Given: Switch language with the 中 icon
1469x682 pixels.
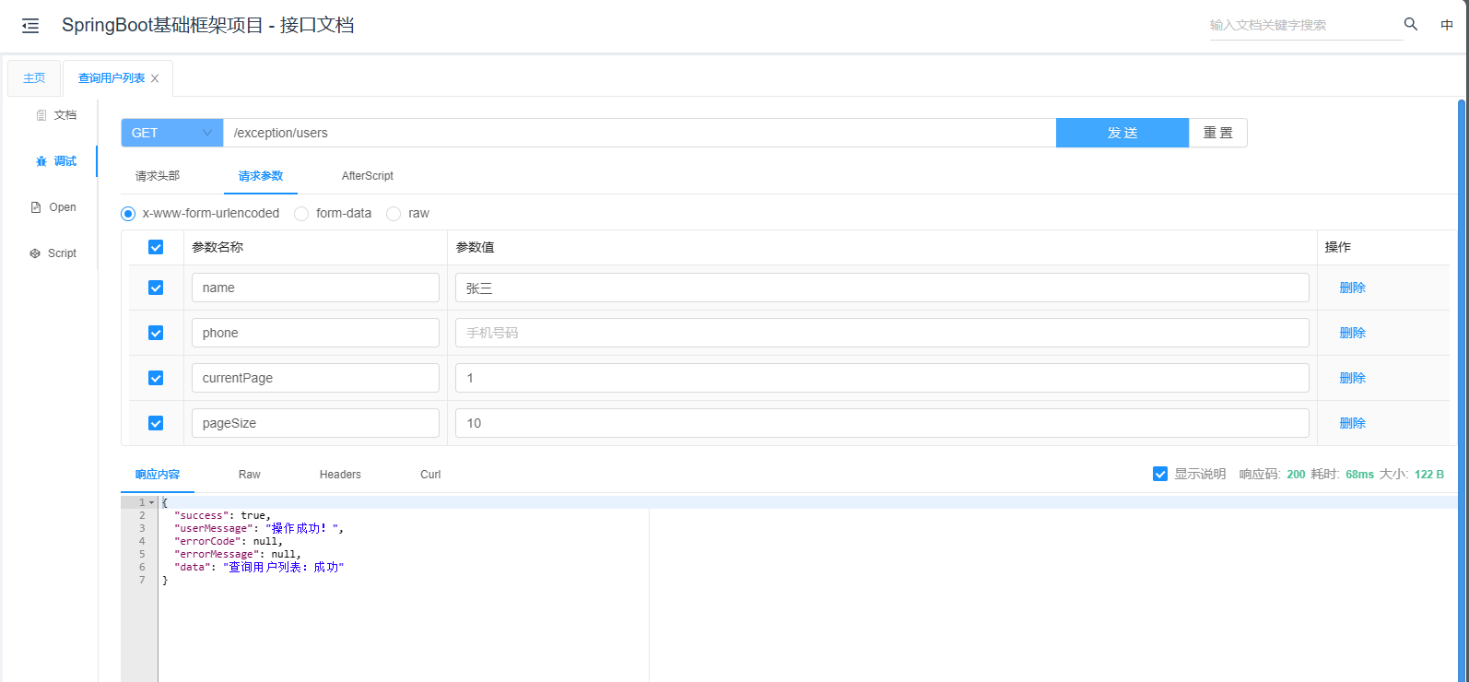Looking at the screenshot, I should pyautogui.click(x=1447, y=25).
